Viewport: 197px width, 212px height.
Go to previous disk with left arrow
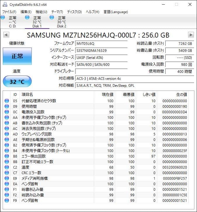click(x=6, y=35)
